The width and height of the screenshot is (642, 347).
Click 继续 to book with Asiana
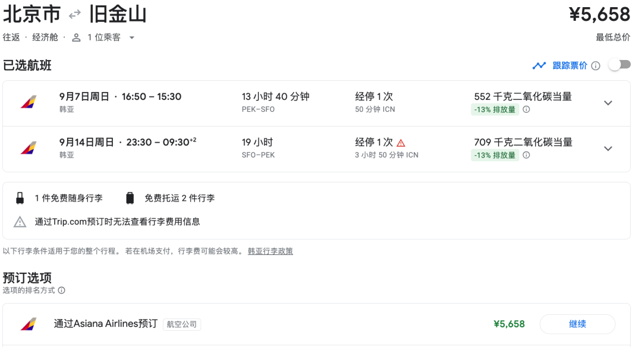pyautogui.click(x=577, y=324)
